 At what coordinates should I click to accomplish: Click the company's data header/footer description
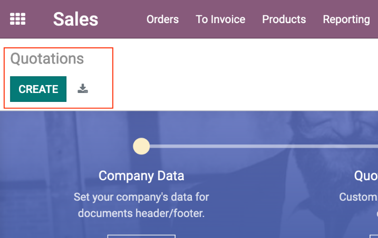pyautogui.click(x=141, y=205)
